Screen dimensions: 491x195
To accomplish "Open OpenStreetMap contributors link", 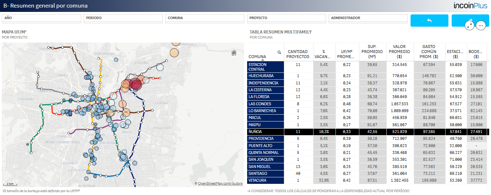I will tap(220, 183).
